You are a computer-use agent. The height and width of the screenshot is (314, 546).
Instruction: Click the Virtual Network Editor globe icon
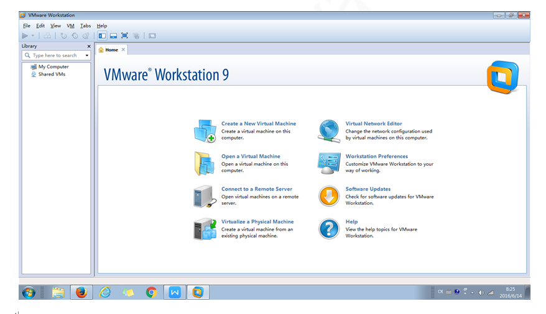(x=329, y=131)
